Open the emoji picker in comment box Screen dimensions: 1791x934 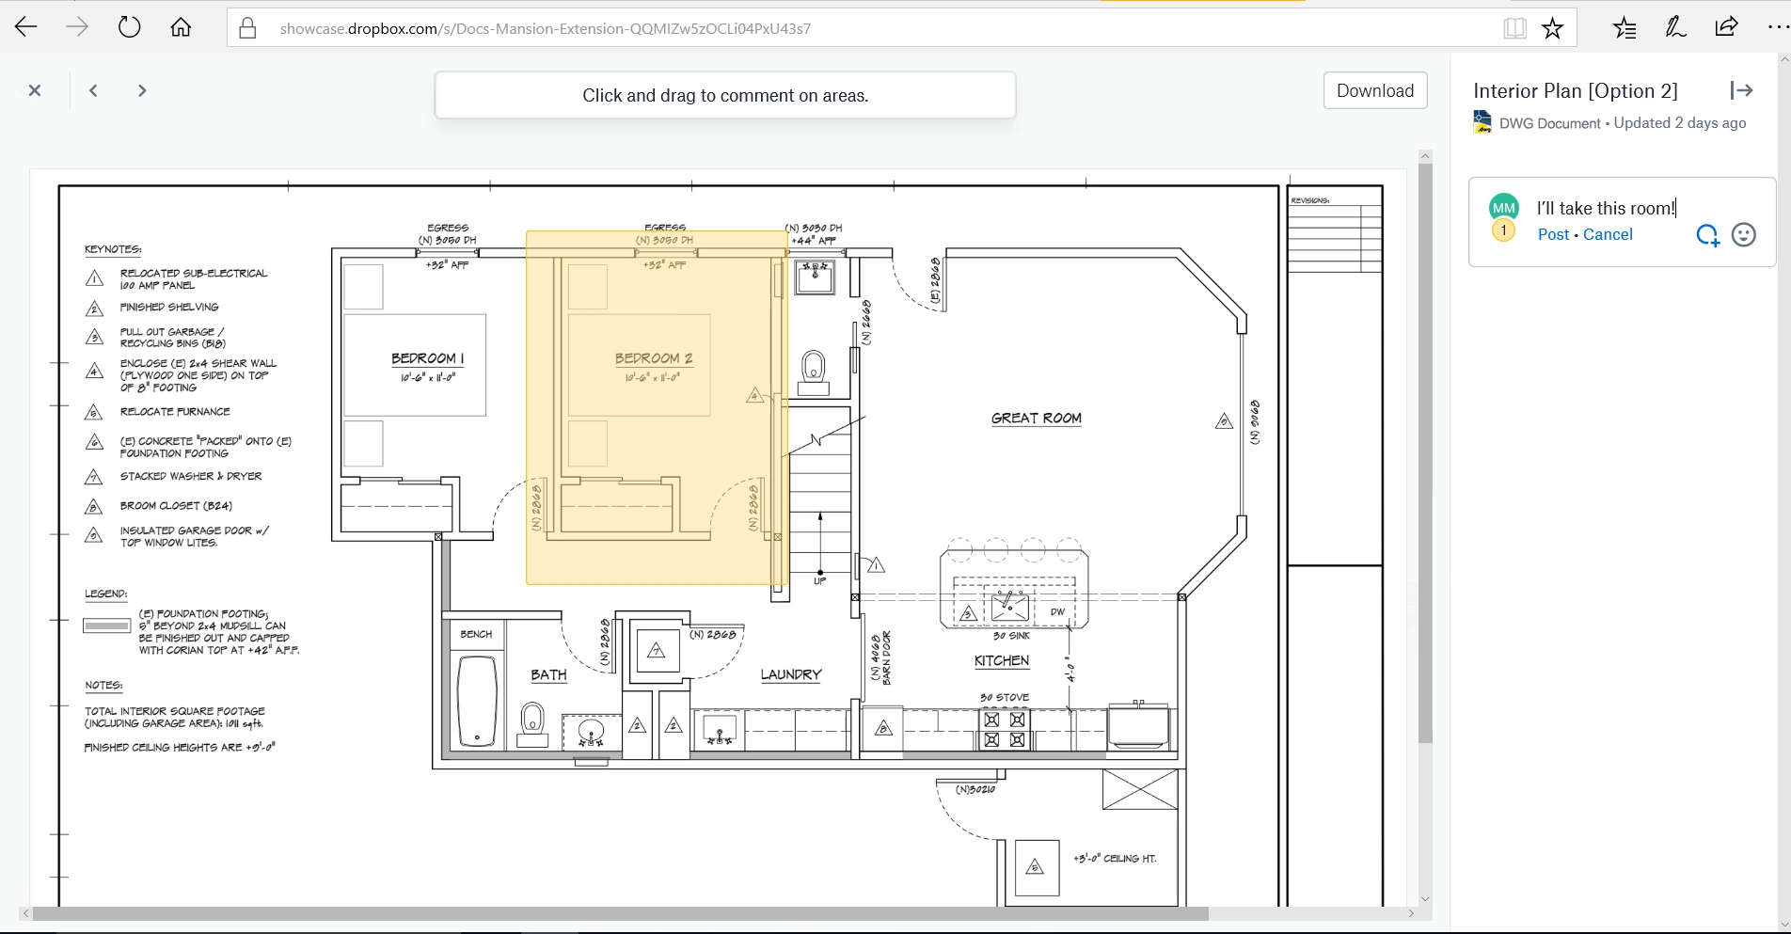point(1743,235)
